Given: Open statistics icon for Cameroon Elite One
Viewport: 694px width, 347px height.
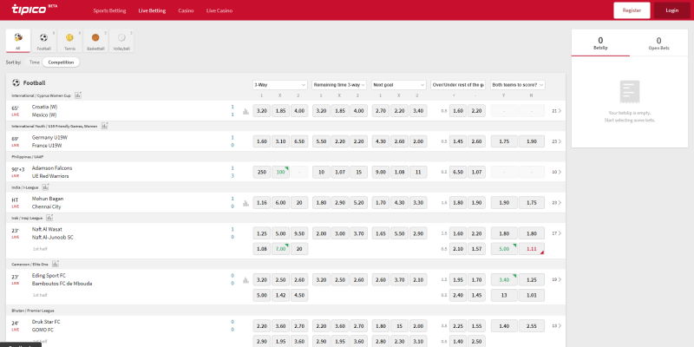Looking at the screenshot, I should 56,264.
